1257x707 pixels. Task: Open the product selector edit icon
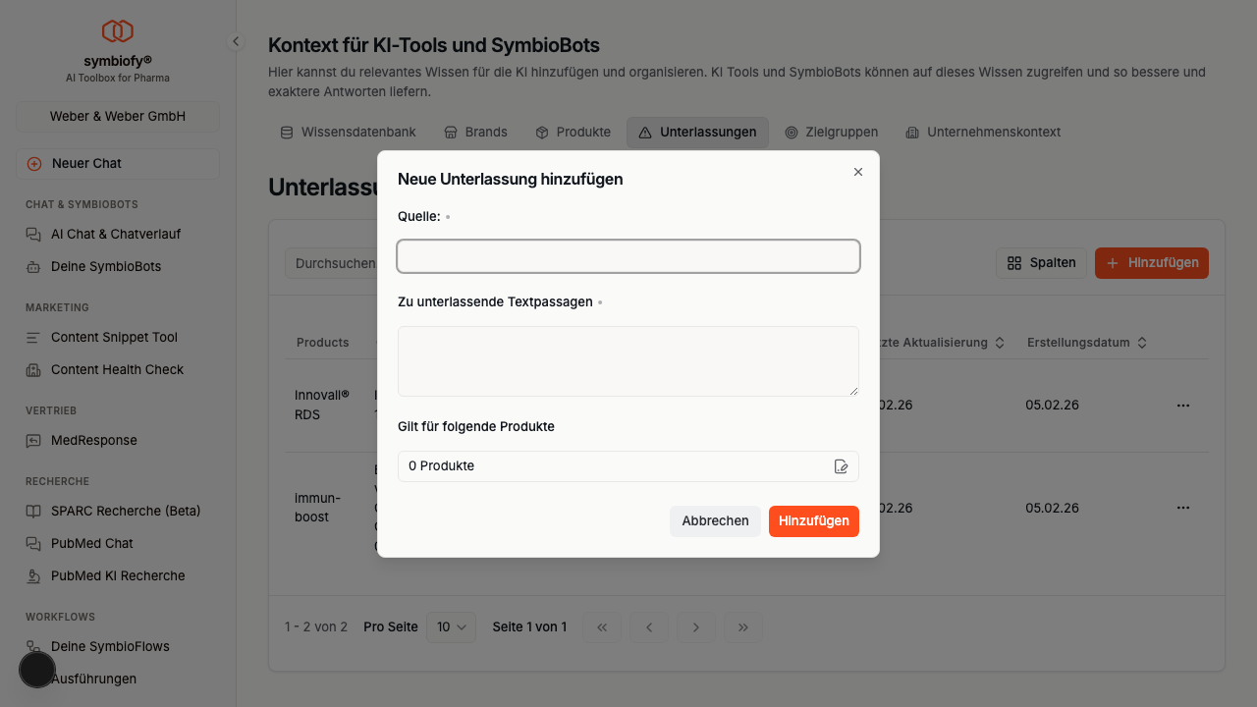(x=841, y=466)
